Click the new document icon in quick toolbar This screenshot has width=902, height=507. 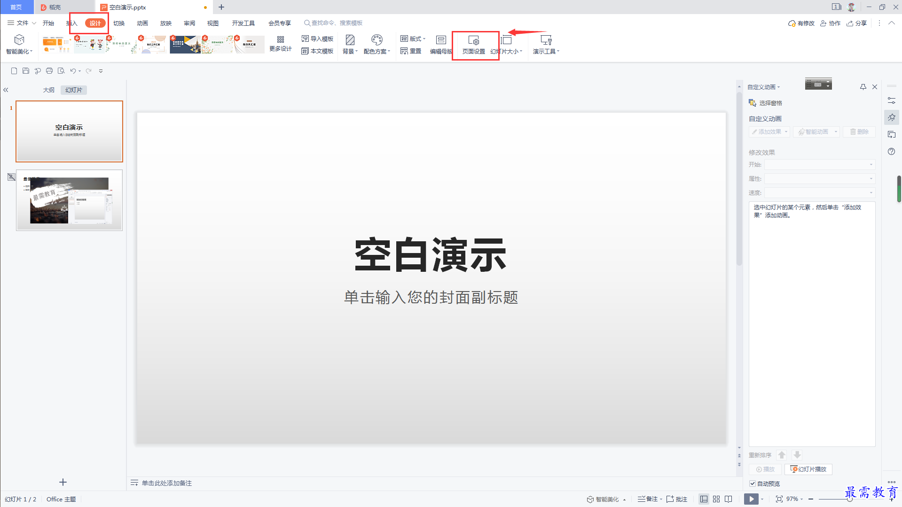click(14, 71)
